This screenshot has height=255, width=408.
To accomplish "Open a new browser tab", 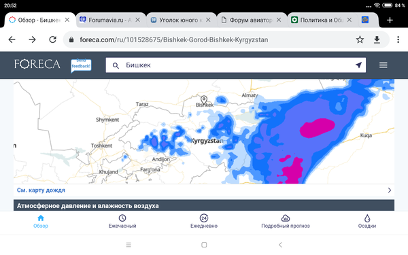I will [390, 20].
